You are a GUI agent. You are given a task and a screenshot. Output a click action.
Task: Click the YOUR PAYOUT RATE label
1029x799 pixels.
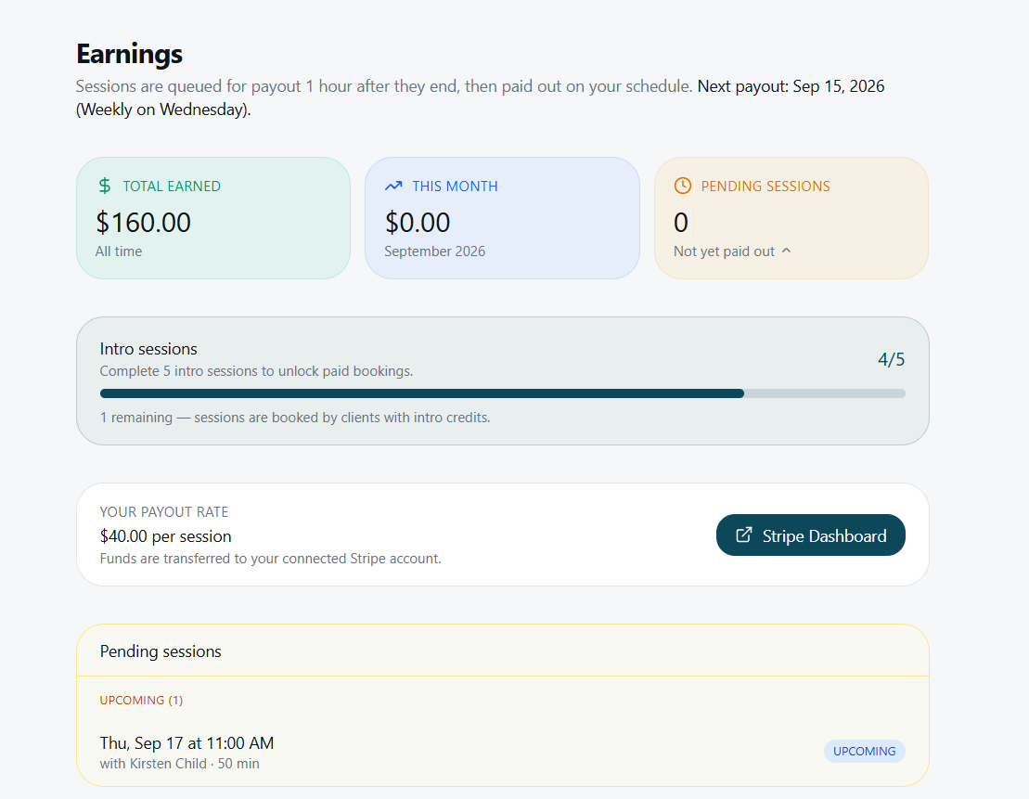click(164, 511)
